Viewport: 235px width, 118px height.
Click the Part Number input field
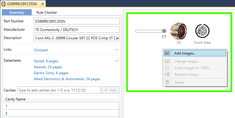(77, 21)
